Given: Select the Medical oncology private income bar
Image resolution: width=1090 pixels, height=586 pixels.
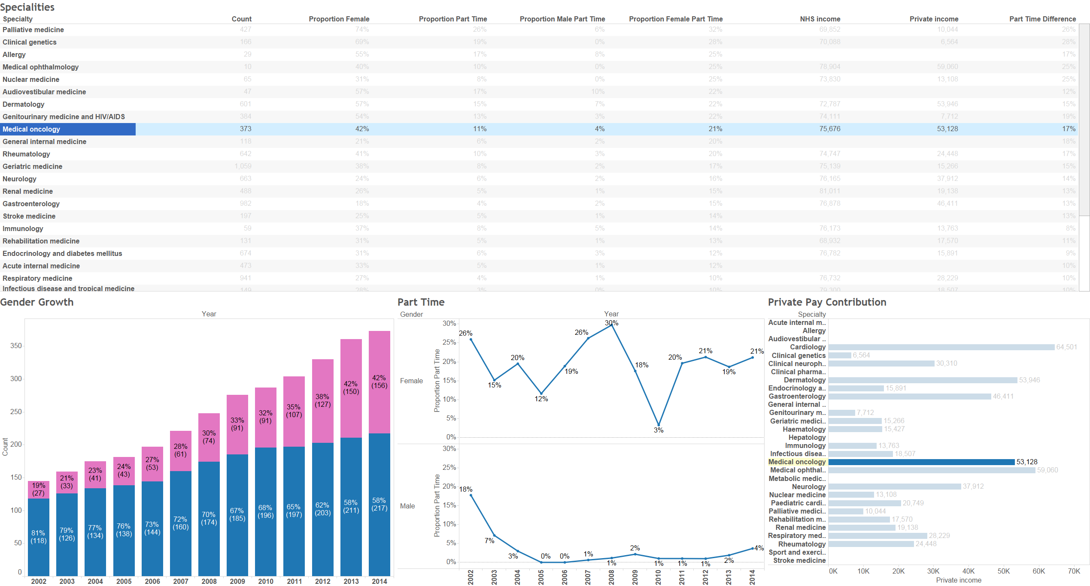Looking at the screenshot, I should 921,462.
